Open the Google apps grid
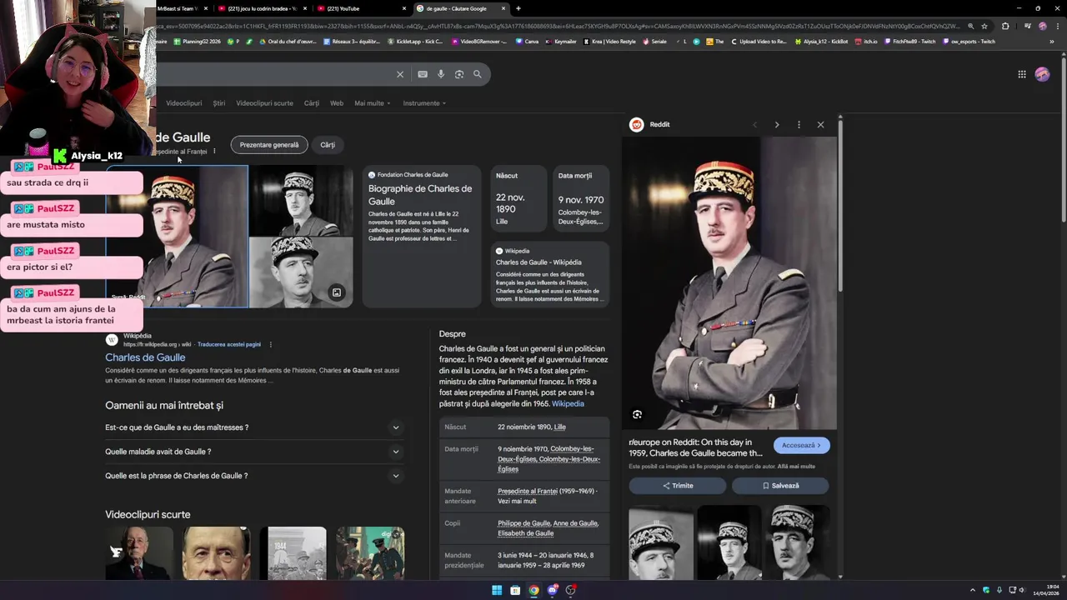1067x600 pixels. pyautogui.click(x=1022, y=74)
